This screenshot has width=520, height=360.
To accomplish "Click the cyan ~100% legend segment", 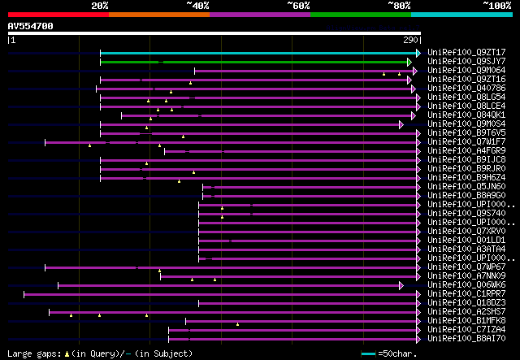I will click(462, 15).
